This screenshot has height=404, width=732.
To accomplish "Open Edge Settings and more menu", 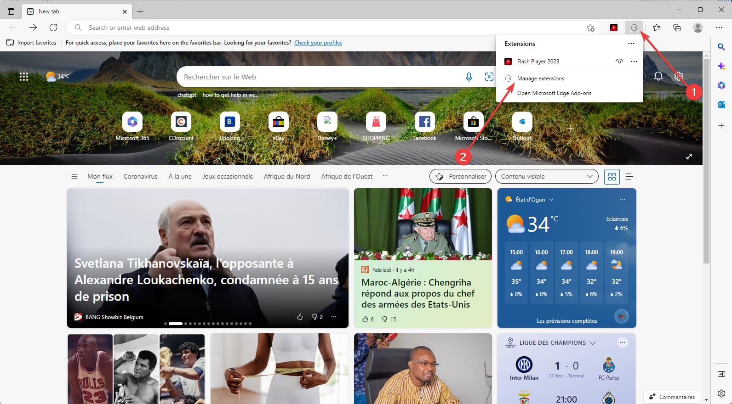I will click(x=719, y=28).
